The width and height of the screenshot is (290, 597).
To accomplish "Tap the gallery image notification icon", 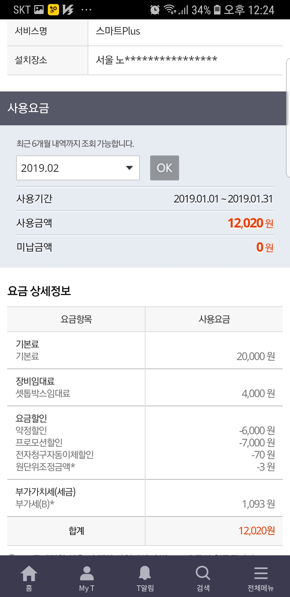I will point(39,10).
